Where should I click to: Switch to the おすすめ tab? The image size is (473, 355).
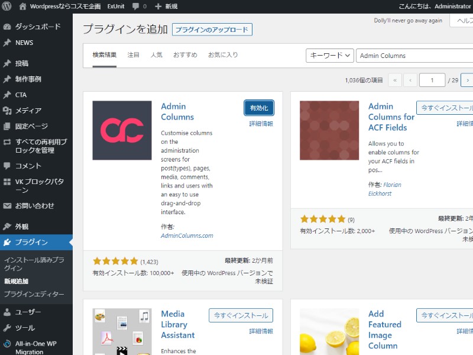tap(185, 55)
